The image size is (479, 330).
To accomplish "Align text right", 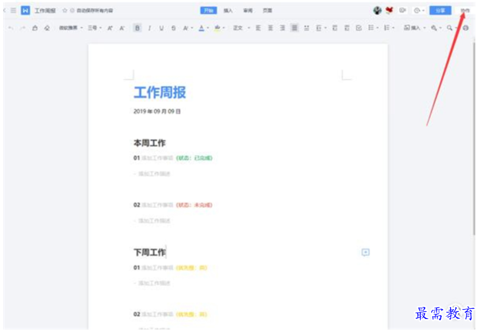I will tap(283, 28).
